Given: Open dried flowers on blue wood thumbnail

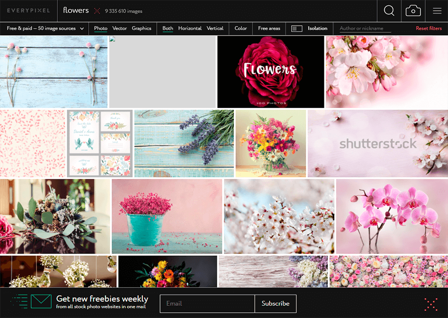Looking at the screenshot, I should click(54, 72).
